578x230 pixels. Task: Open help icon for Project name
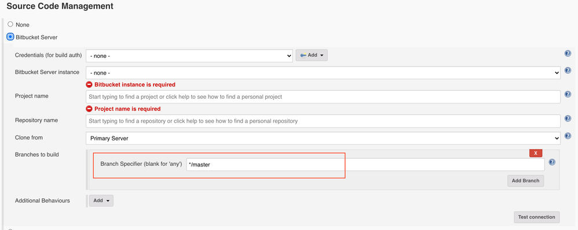(568, 95)
